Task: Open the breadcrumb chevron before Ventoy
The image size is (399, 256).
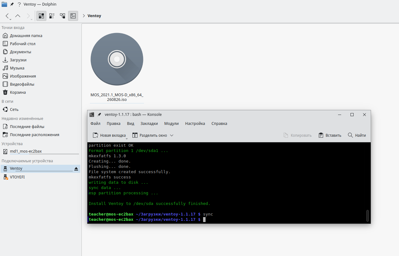Action: coord(84,16)
